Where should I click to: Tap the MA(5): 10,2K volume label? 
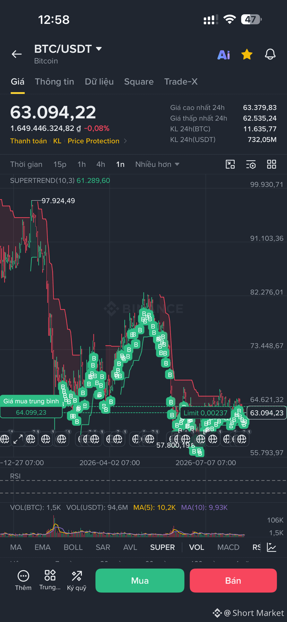click(x=155, y=507)
